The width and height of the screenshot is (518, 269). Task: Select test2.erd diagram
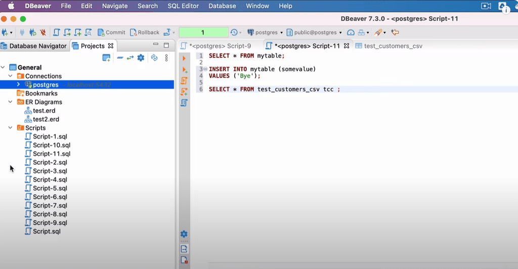41,119
